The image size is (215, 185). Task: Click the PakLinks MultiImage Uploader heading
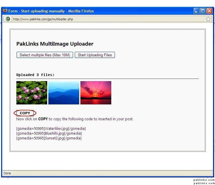pyautogui.click(x=55, y=44)
